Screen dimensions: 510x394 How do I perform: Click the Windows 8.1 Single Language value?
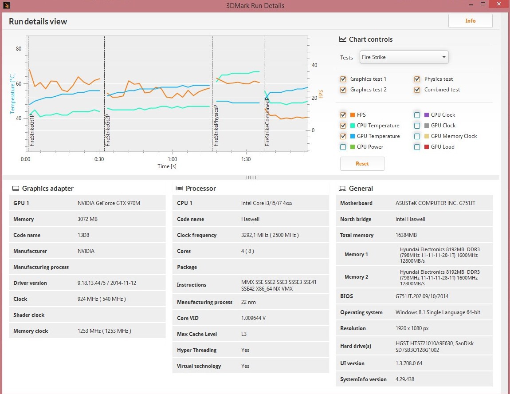pos(438,312)
